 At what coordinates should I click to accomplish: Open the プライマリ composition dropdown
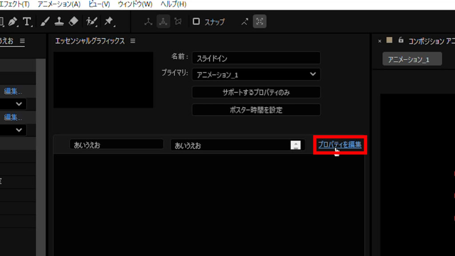pos(256,74)
